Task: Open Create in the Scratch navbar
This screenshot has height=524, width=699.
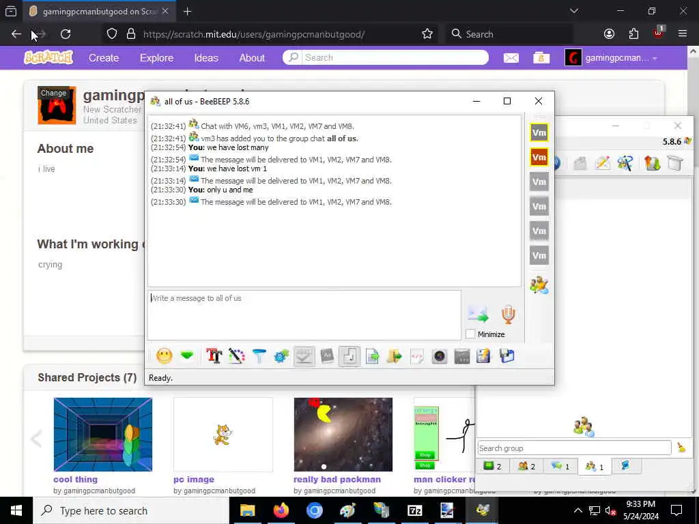Action: pos(104,58)
